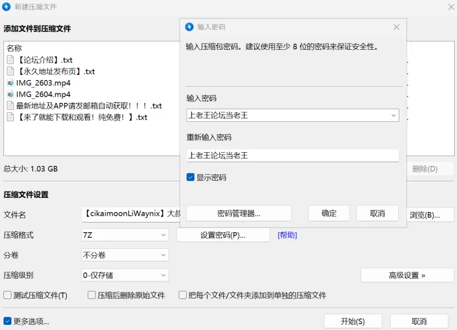Click the app logo in password dialog title
This screenshot has height=330, width=457.
(190, 27)
